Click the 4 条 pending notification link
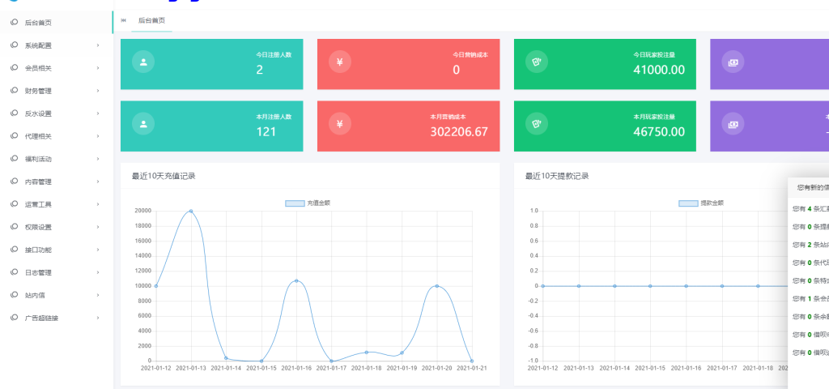The height and width of the screenshot is (389, 829). point(809,209)
